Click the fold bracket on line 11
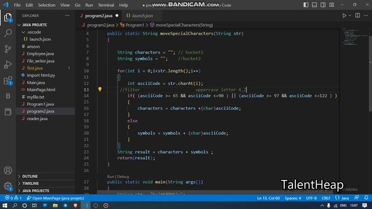The height and width of the screenshot is (209, 372). tap(119, 77)
